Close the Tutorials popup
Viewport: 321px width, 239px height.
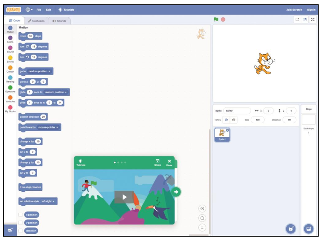pyautogui.click(x=169, y=161)
